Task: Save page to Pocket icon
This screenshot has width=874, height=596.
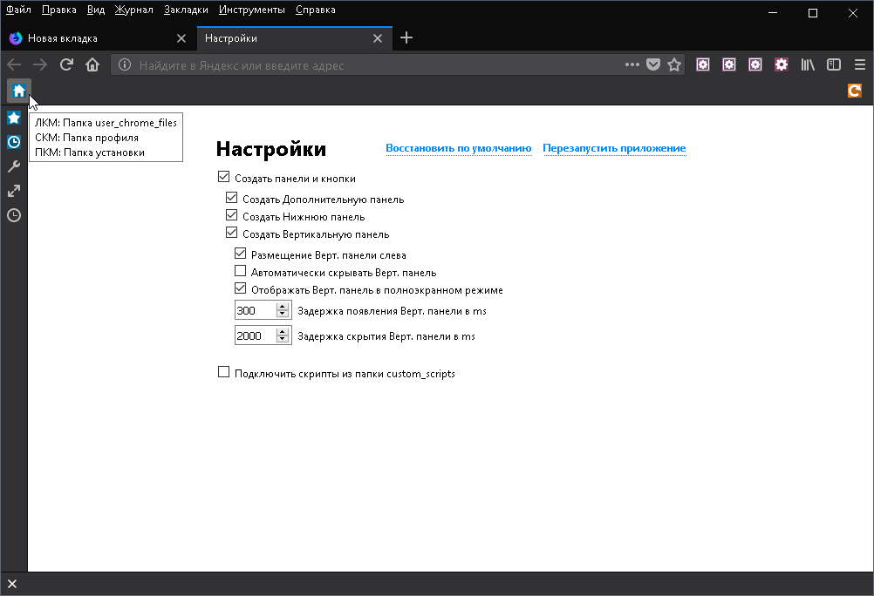Action: point(653,64)
